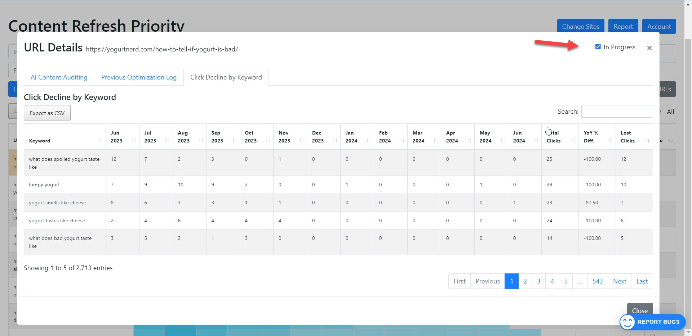Sort by Jan 2024 column arrows
The width and height of the screenshot is (692, 336).
[368, 141]
